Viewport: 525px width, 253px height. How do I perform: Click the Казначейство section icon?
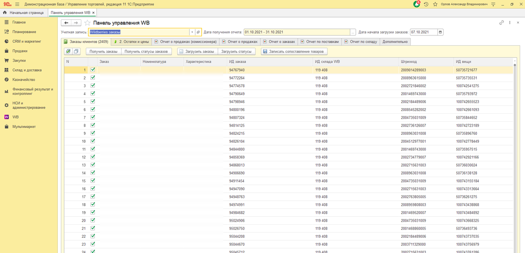pos(7,80)
